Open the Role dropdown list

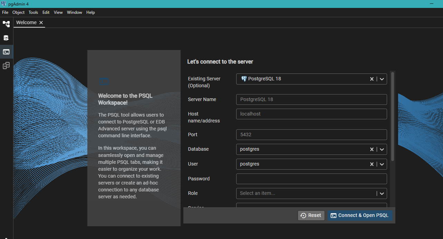tap(382, 193)
